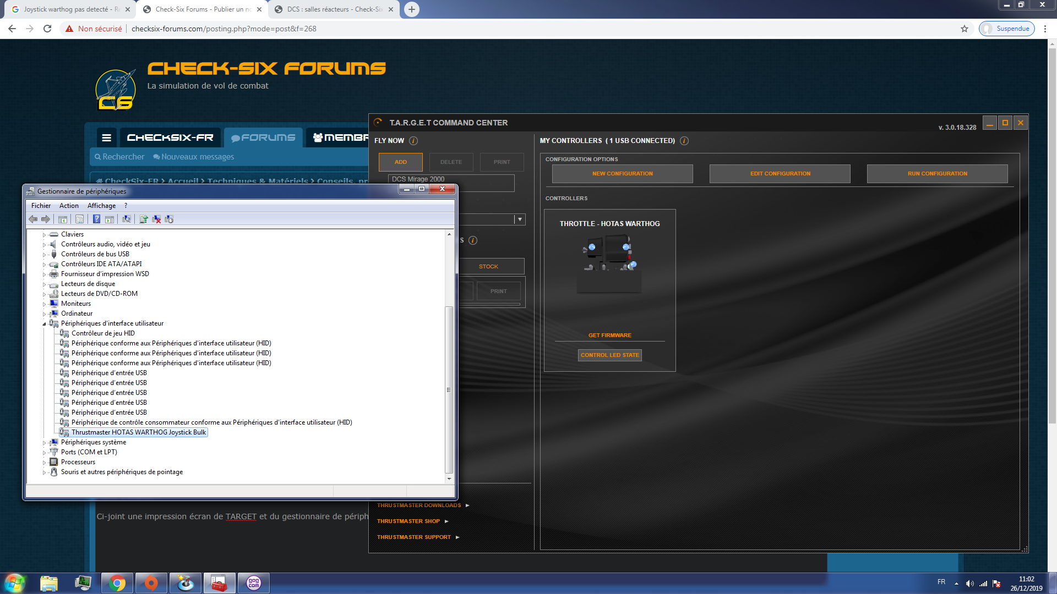
Task: Open Windows Explorer from taskbar
Action: (x=49, y=583)
